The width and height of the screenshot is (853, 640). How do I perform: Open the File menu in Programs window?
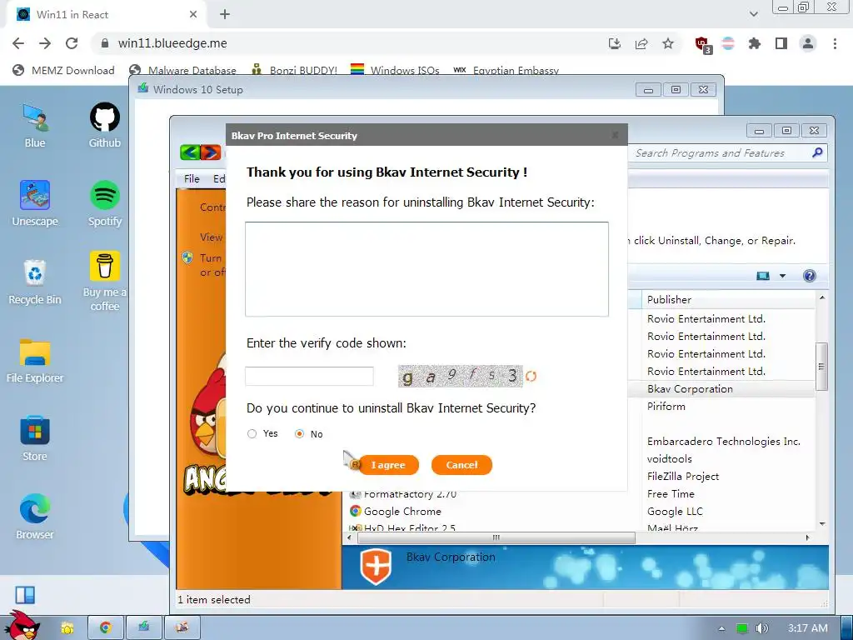click(x=192, y=178)
